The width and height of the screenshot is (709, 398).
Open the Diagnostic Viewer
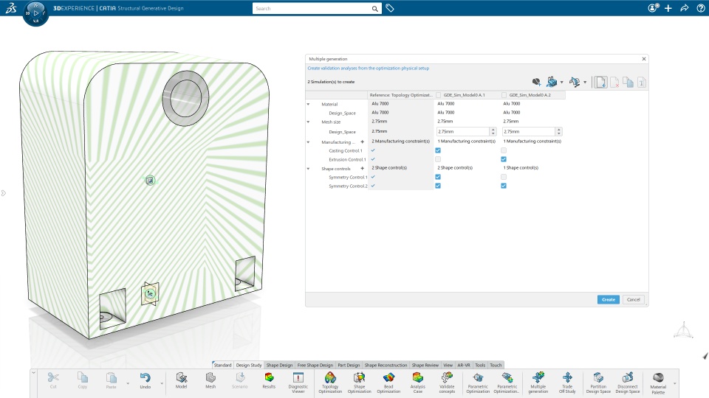coord(298,383)
